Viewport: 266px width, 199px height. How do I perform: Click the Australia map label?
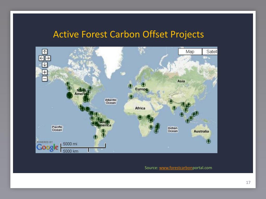click(201, 131)
